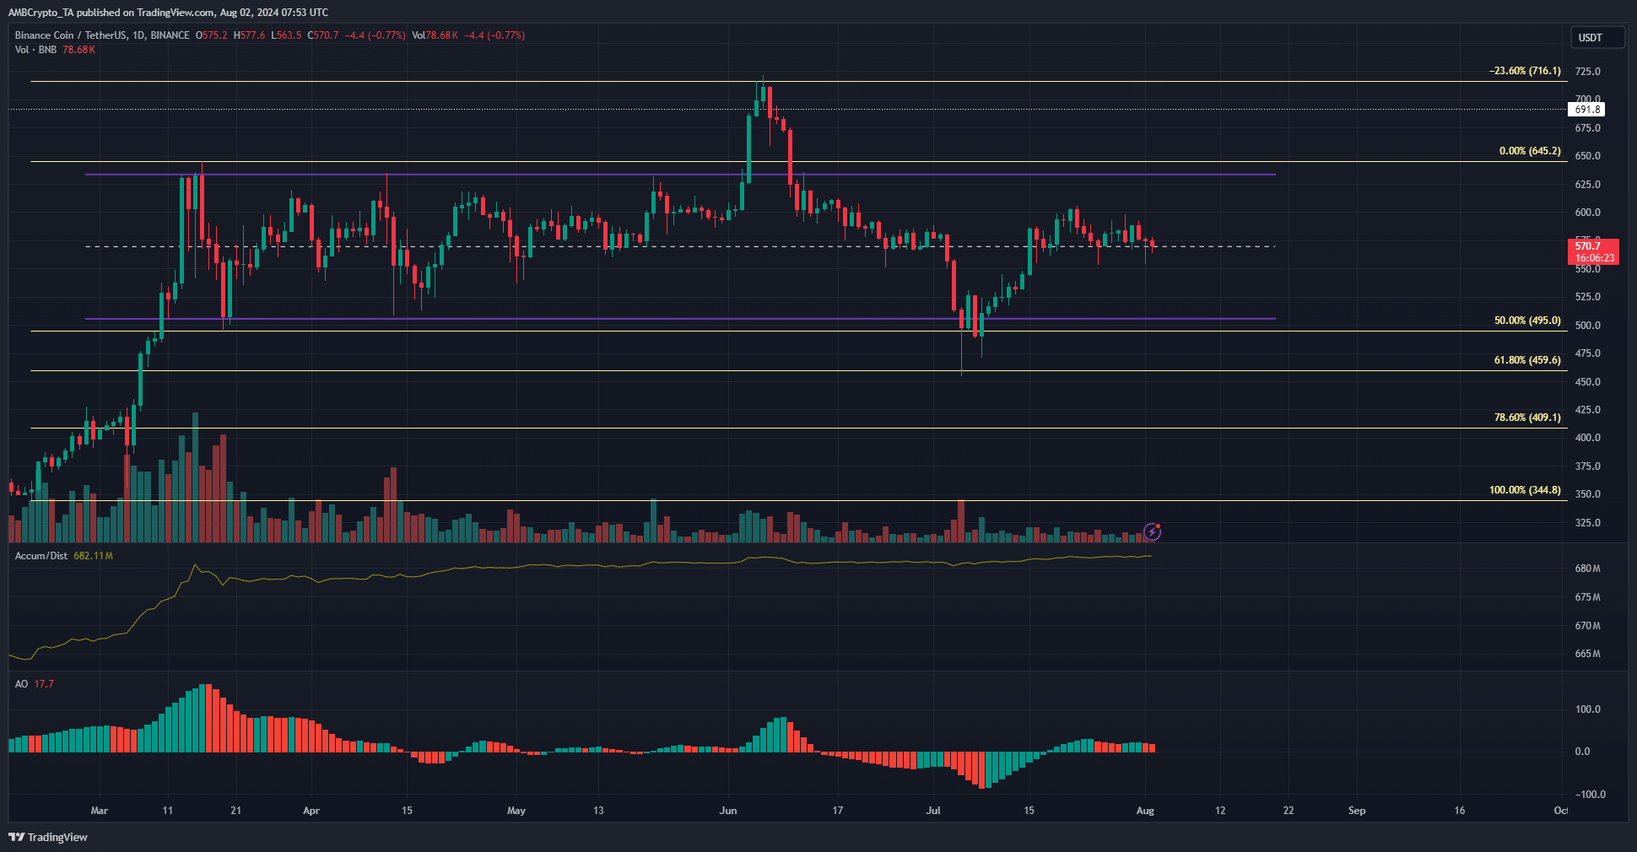Click the Accum/Dist value 682.11M

93,556
